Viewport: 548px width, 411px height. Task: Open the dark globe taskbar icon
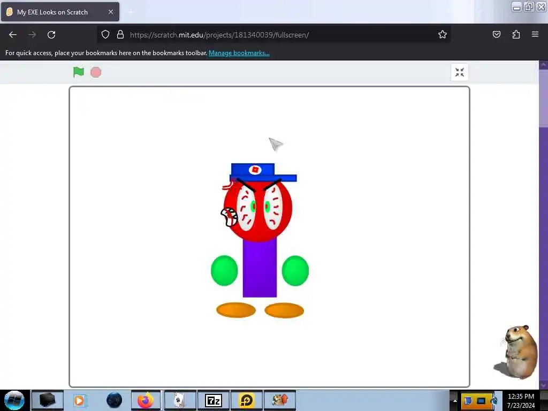coord(115,400)
